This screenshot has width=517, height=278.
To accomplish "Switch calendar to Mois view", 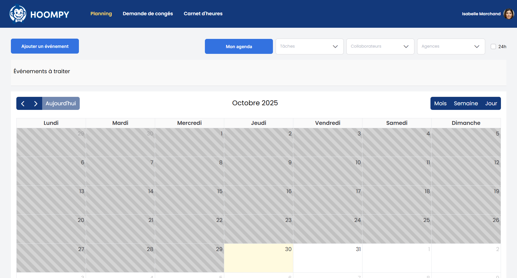I will coord(440,104).
